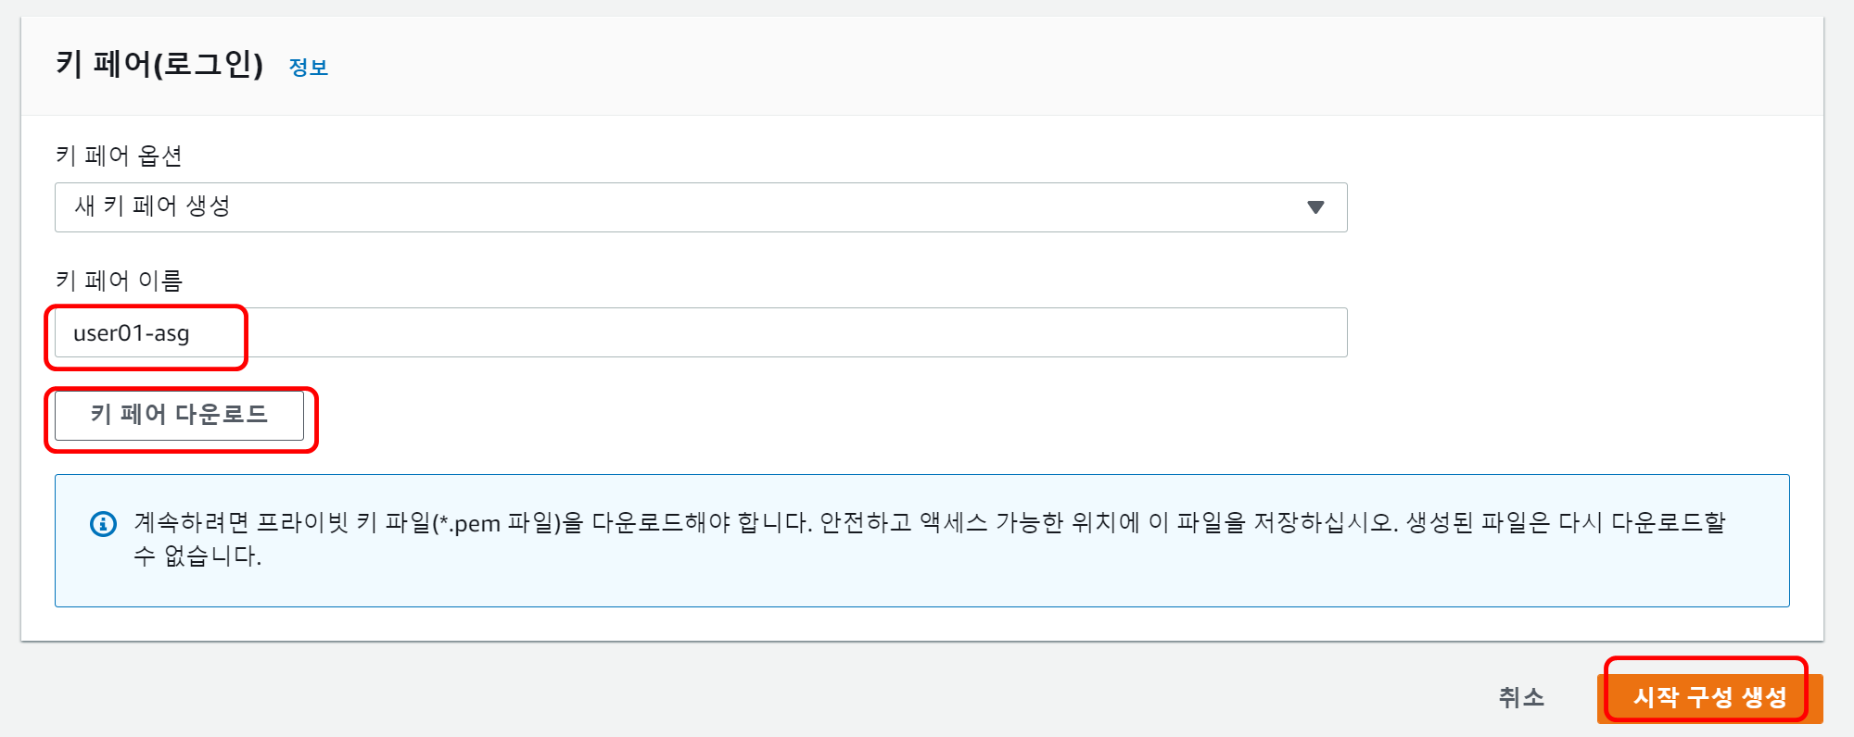Screen dimensions: 1854x737
Task: Click the orange 시작 구성 생성 button
Action: coord(1709,697)
